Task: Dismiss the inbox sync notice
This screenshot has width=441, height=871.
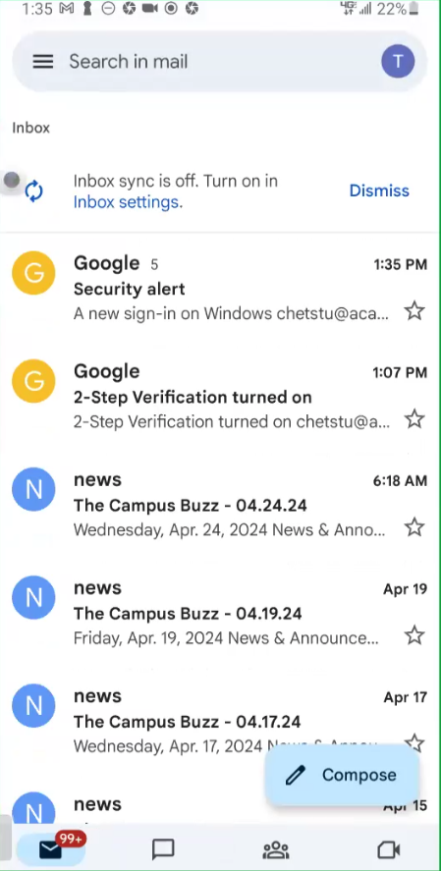Action: click(379, 191)
